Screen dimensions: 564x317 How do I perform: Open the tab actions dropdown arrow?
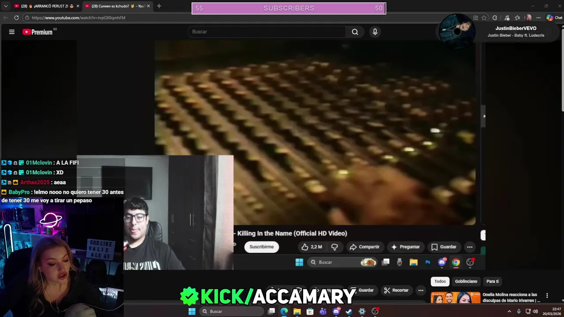point(6,6)
